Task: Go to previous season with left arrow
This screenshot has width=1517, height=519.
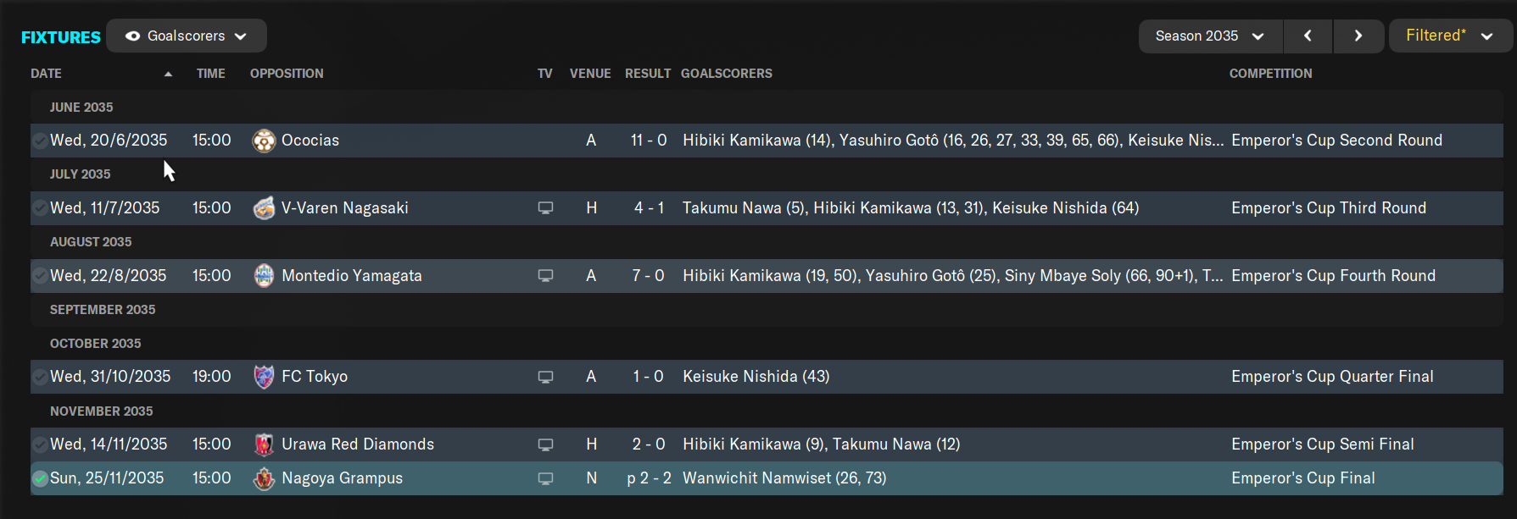Action: click(1308, 36)
